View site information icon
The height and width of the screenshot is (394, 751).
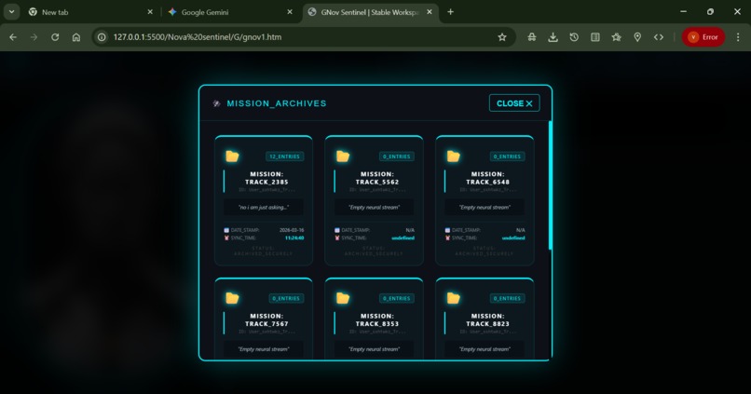click(102, 37)
